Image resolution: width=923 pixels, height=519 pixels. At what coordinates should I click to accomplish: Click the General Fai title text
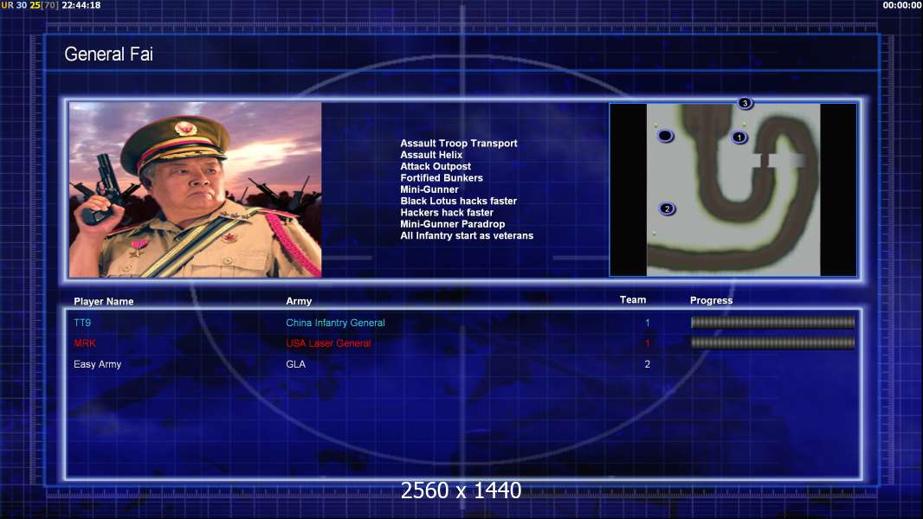pyautogui.click(x=108, y=54)
